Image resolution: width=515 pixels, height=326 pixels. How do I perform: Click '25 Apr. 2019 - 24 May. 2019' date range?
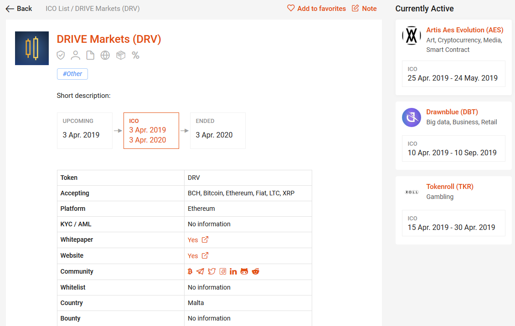tap(453, 78)
